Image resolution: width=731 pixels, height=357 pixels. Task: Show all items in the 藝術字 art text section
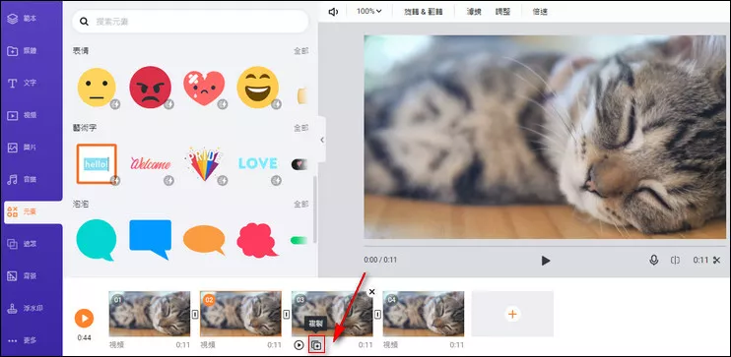[300, 128]
